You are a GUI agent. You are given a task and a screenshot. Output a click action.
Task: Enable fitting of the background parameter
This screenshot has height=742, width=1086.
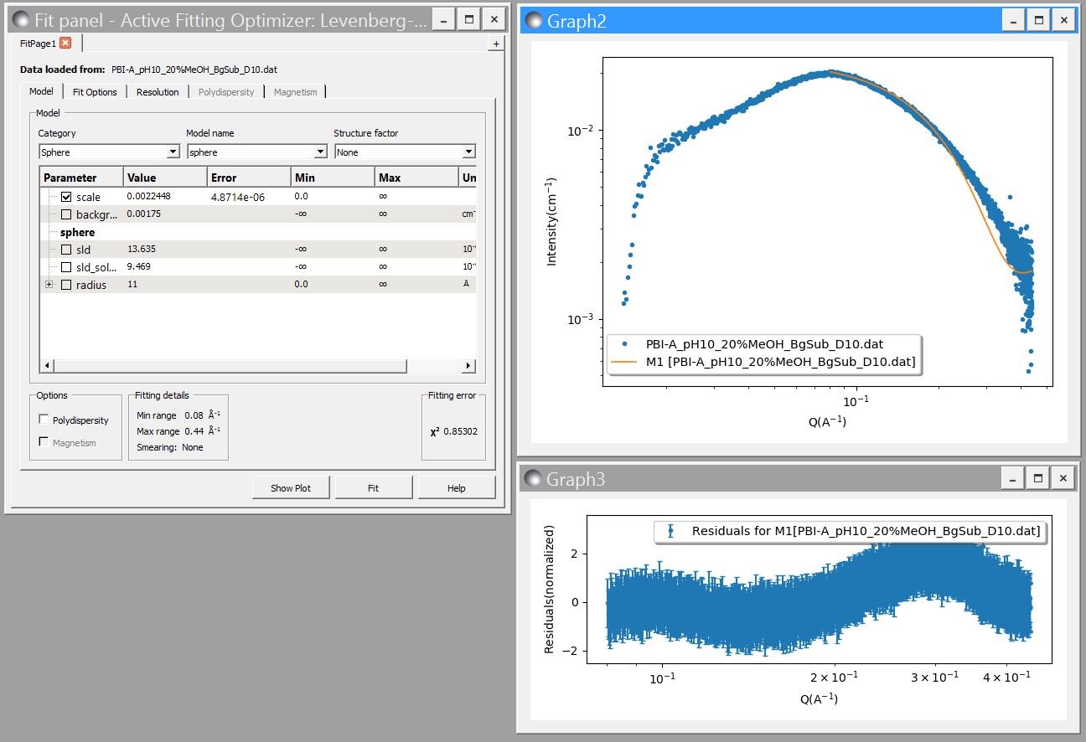click(66, 214)
